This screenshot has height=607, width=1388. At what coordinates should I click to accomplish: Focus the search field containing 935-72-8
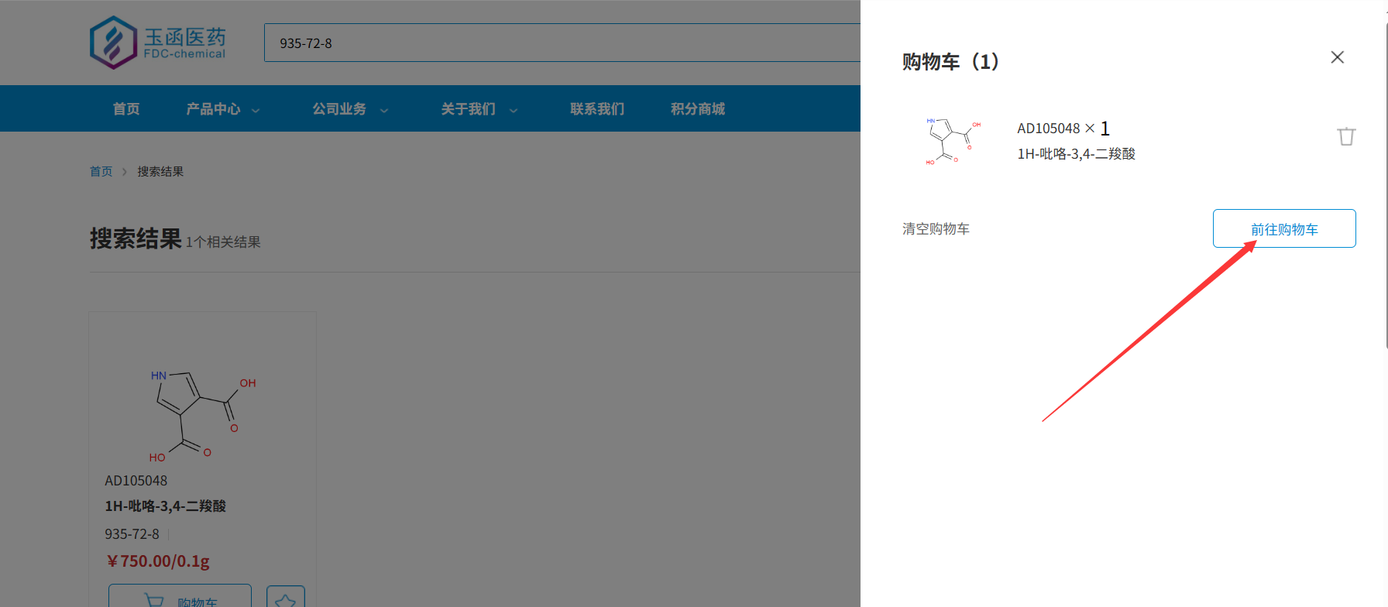(562, 43)
